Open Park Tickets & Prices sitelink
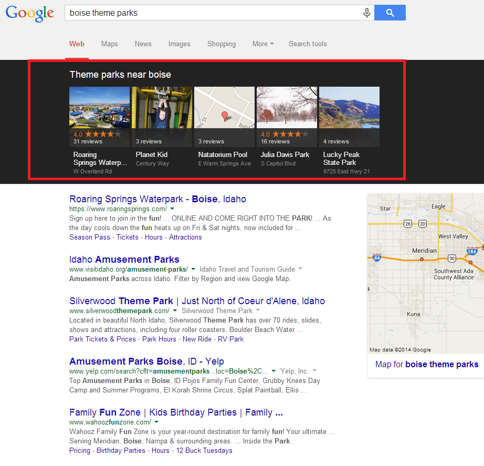Viewport: 484px width, 466px height. tap(102, 339)
